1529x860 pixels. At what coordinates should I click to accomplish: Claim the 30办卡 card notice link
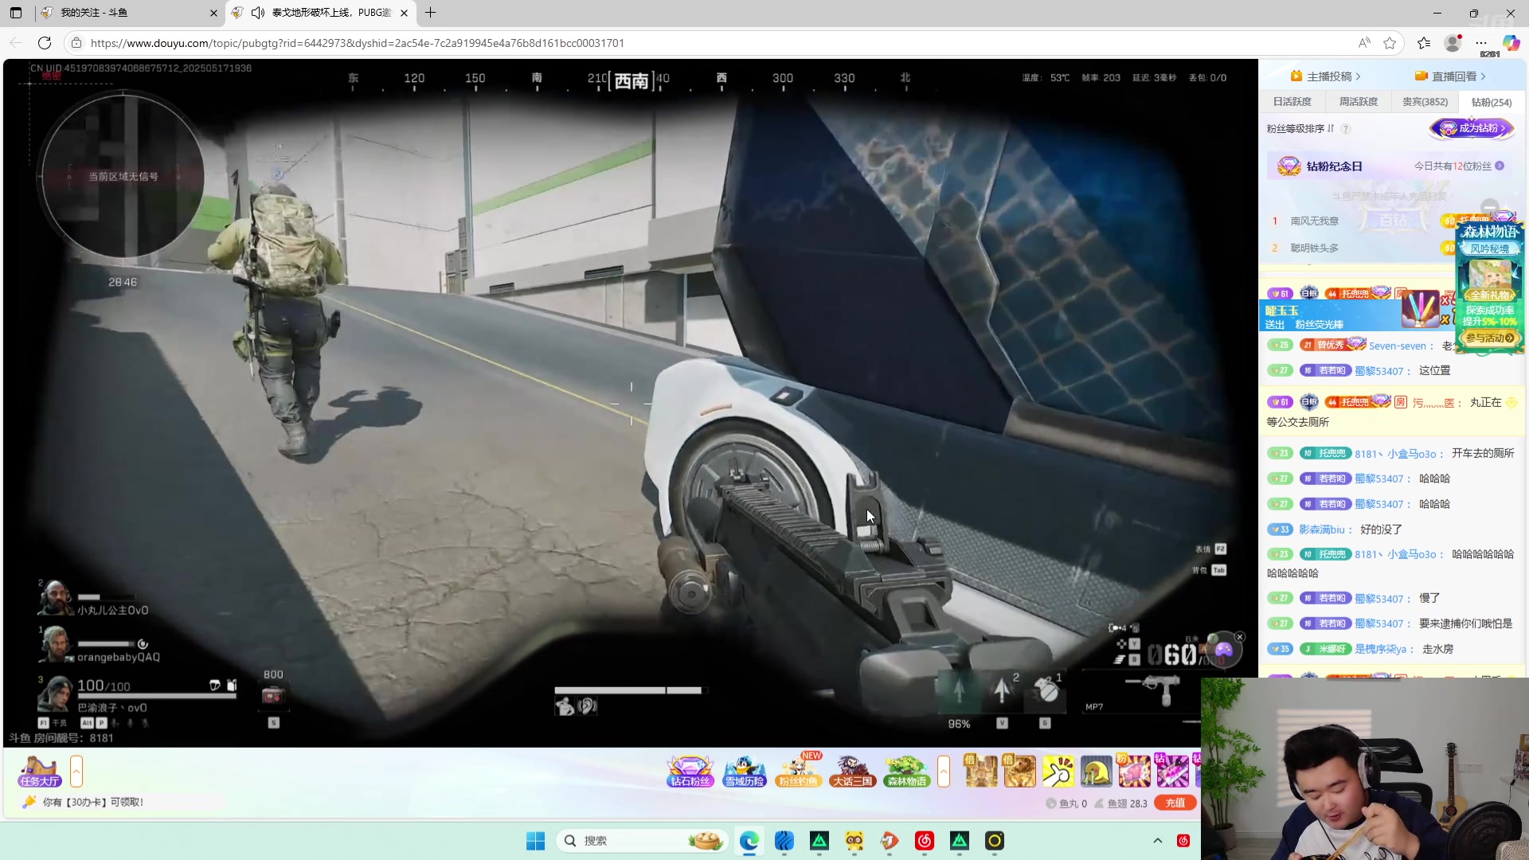coord(93,803)
